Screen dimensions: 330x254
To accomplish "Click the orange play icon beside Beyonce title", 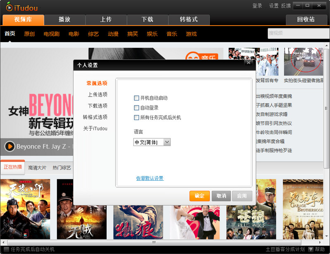I will 9,146.
